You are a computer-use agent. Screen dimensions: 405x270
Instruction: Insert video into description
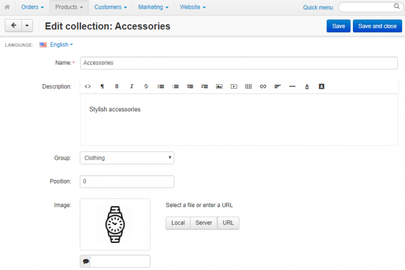234,87
